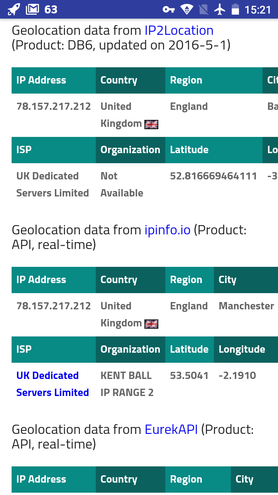Open the ipinfo.io link
The height and width of the screenshot is (495, 278).
point(168,230)
